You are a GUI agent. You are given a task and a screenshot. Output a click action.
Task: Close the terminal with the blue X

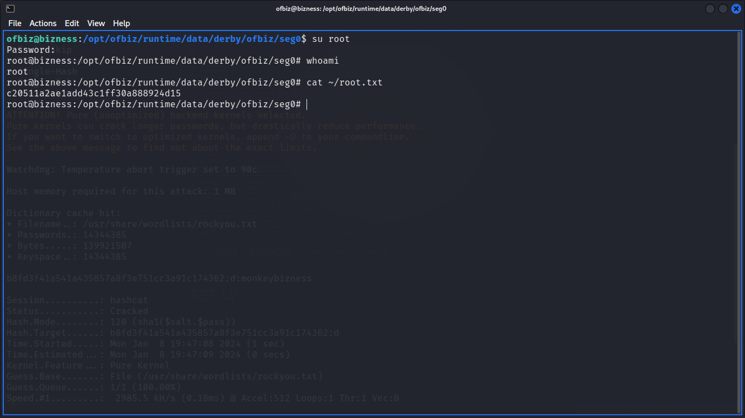736,9
